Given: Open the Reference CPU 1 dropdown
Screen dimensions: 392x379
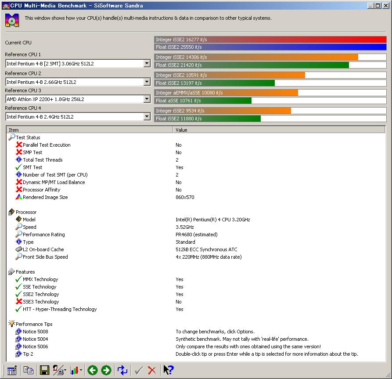Looking at the screenshot, I should point(147,64).
